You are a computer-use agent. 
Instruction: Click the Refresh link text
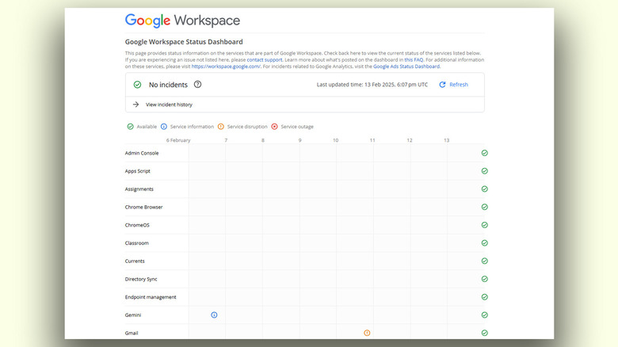[459, 85]
